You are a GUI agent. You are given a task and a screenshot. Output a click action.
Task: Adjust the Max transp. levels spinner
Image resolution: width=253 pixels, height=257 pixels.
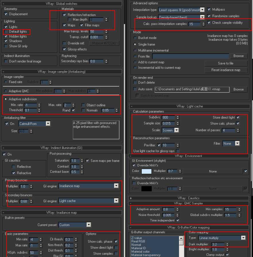(106, 31)
